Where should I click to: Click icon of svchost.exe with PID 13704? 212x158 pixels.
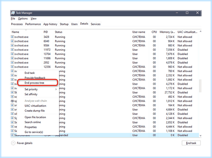pos(12,54)
